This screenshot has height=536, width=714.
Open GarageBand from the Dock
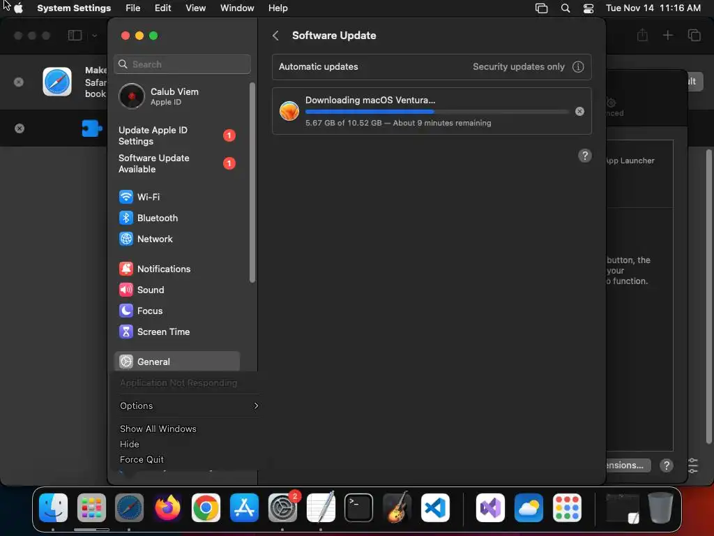(397, 507)
